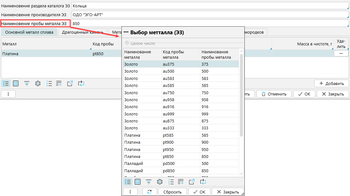This screenshot has width=350, height=196.
Task: Click refresh arrows button beside Сбросить
Action: tap(150, 192)
